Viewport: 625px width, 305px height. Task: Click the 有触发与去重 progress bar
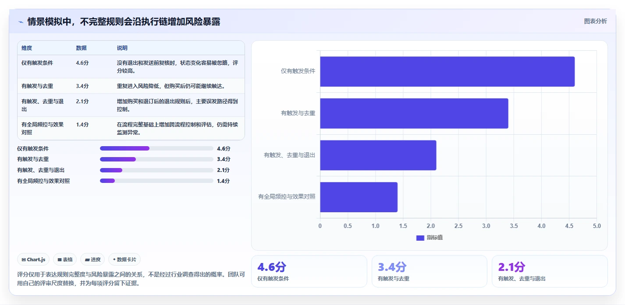click(x=156, y=159)
